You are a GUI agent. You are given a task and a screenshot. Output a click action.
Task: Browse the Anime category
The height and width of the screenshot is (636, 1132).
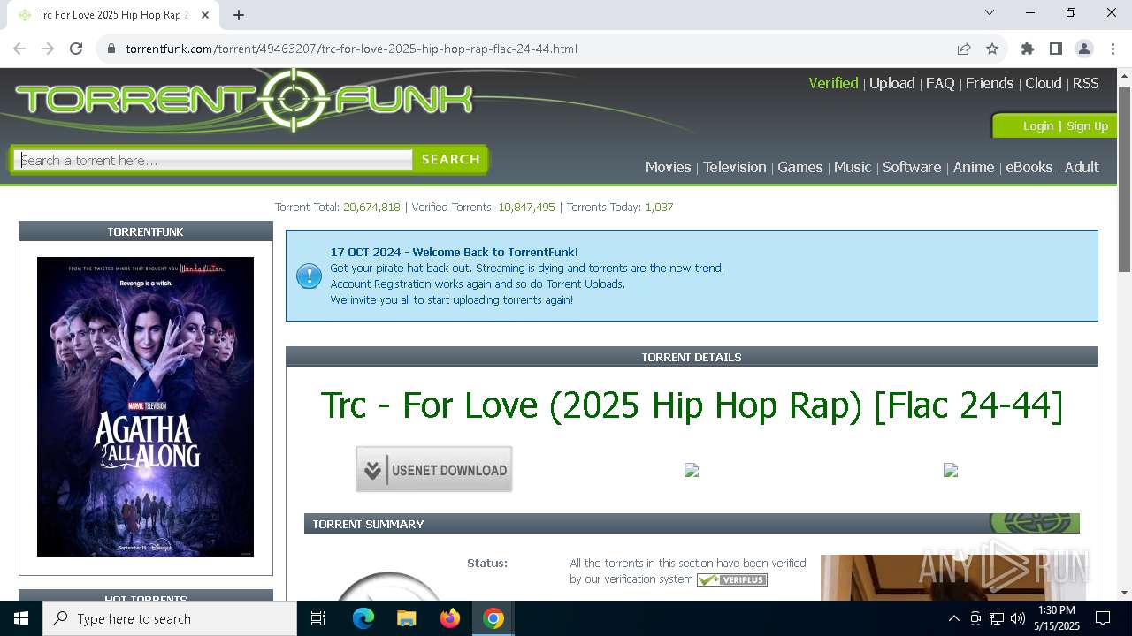click(974, 167)
